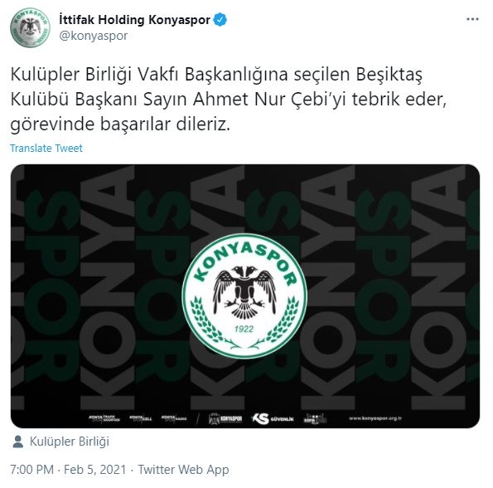This screenshot has height=488, width=493.
Task: Click the tagged person icon
Action: tap(18, 442)
